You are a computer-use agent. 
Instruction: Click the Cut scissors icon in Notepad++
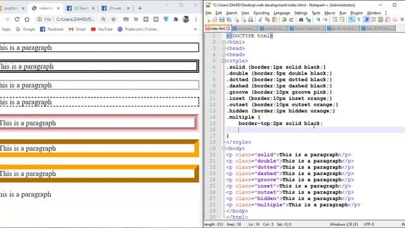[260, 20]
